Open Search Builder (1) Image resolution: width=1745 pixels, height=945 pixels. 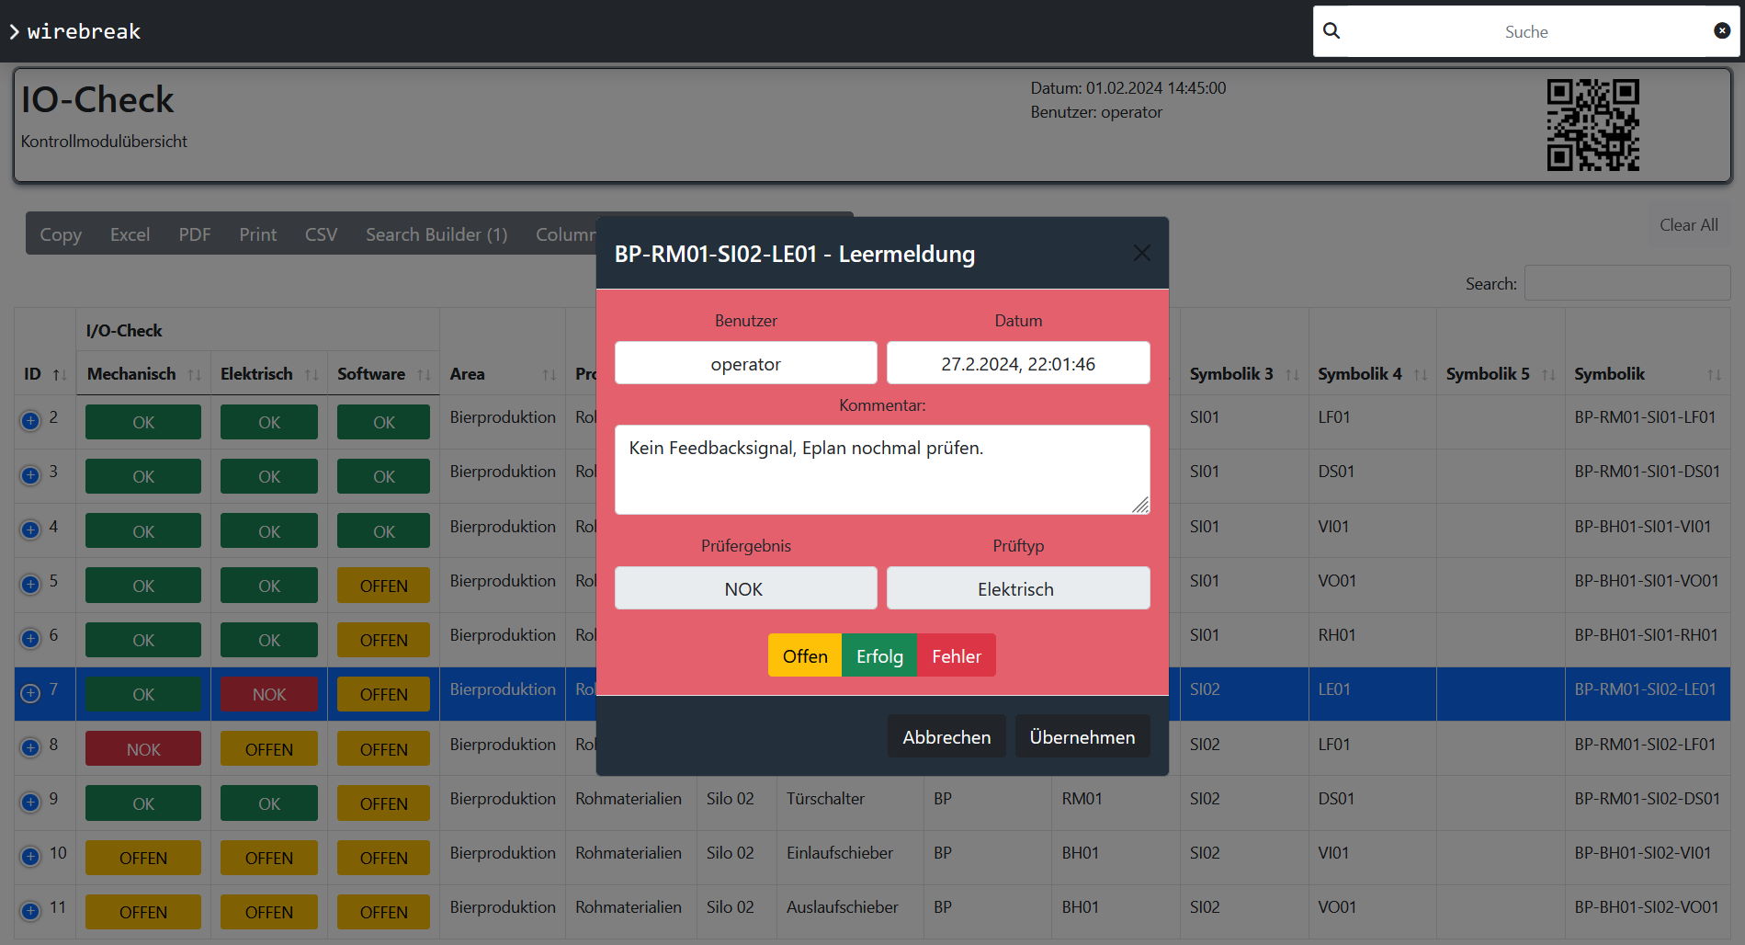[x=436, y=234]
